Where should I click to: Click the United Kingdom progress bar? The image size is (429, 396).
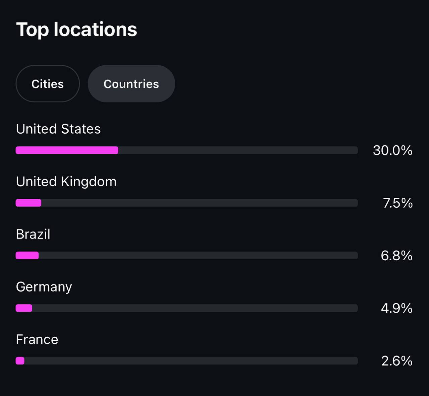(187, 203)
